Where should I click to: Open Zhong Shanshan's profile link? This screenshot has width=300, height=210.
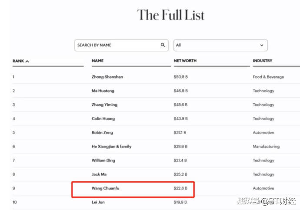(107, 77)
